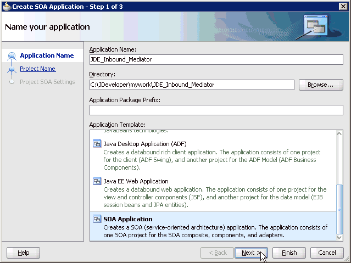Click the Project Name step bullet icon
Viewport: 351px width, 263px height.
(12, 69)
